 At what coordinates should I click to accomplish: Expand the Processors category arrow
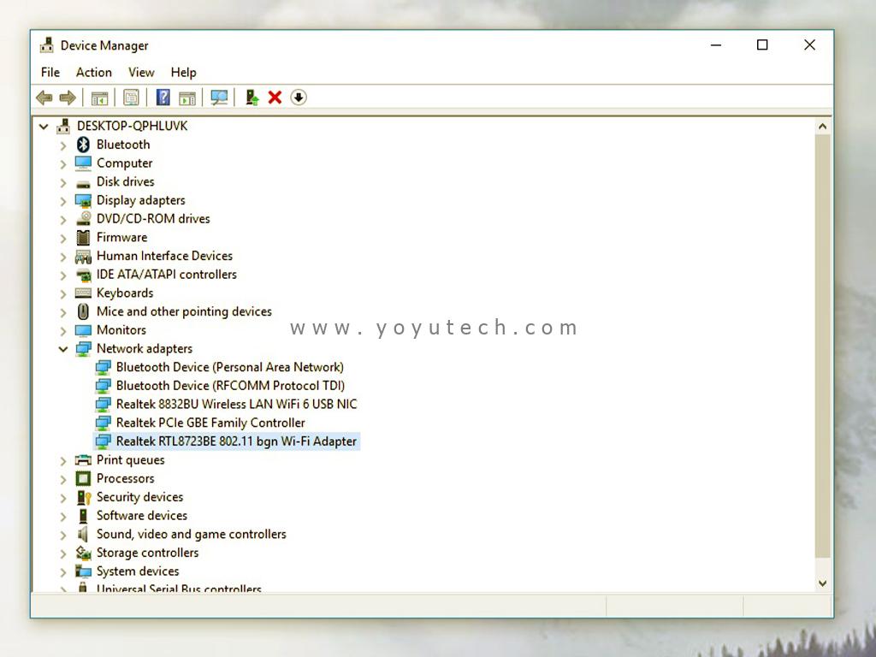point(63,479)
